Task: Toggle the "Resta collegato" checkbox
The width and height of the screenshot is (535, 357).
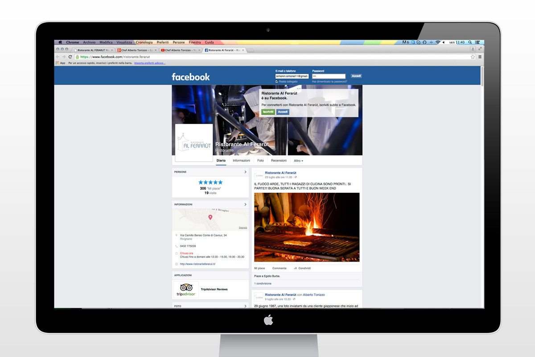Action: click(x=277, y=82)
